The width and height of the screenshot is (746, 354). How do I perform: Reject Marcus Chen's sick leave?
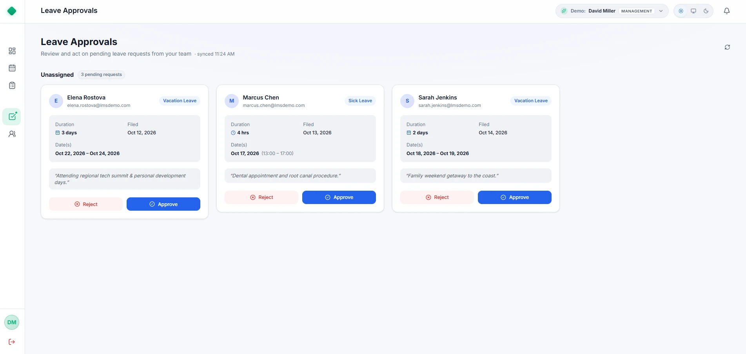tap(261, 197)
